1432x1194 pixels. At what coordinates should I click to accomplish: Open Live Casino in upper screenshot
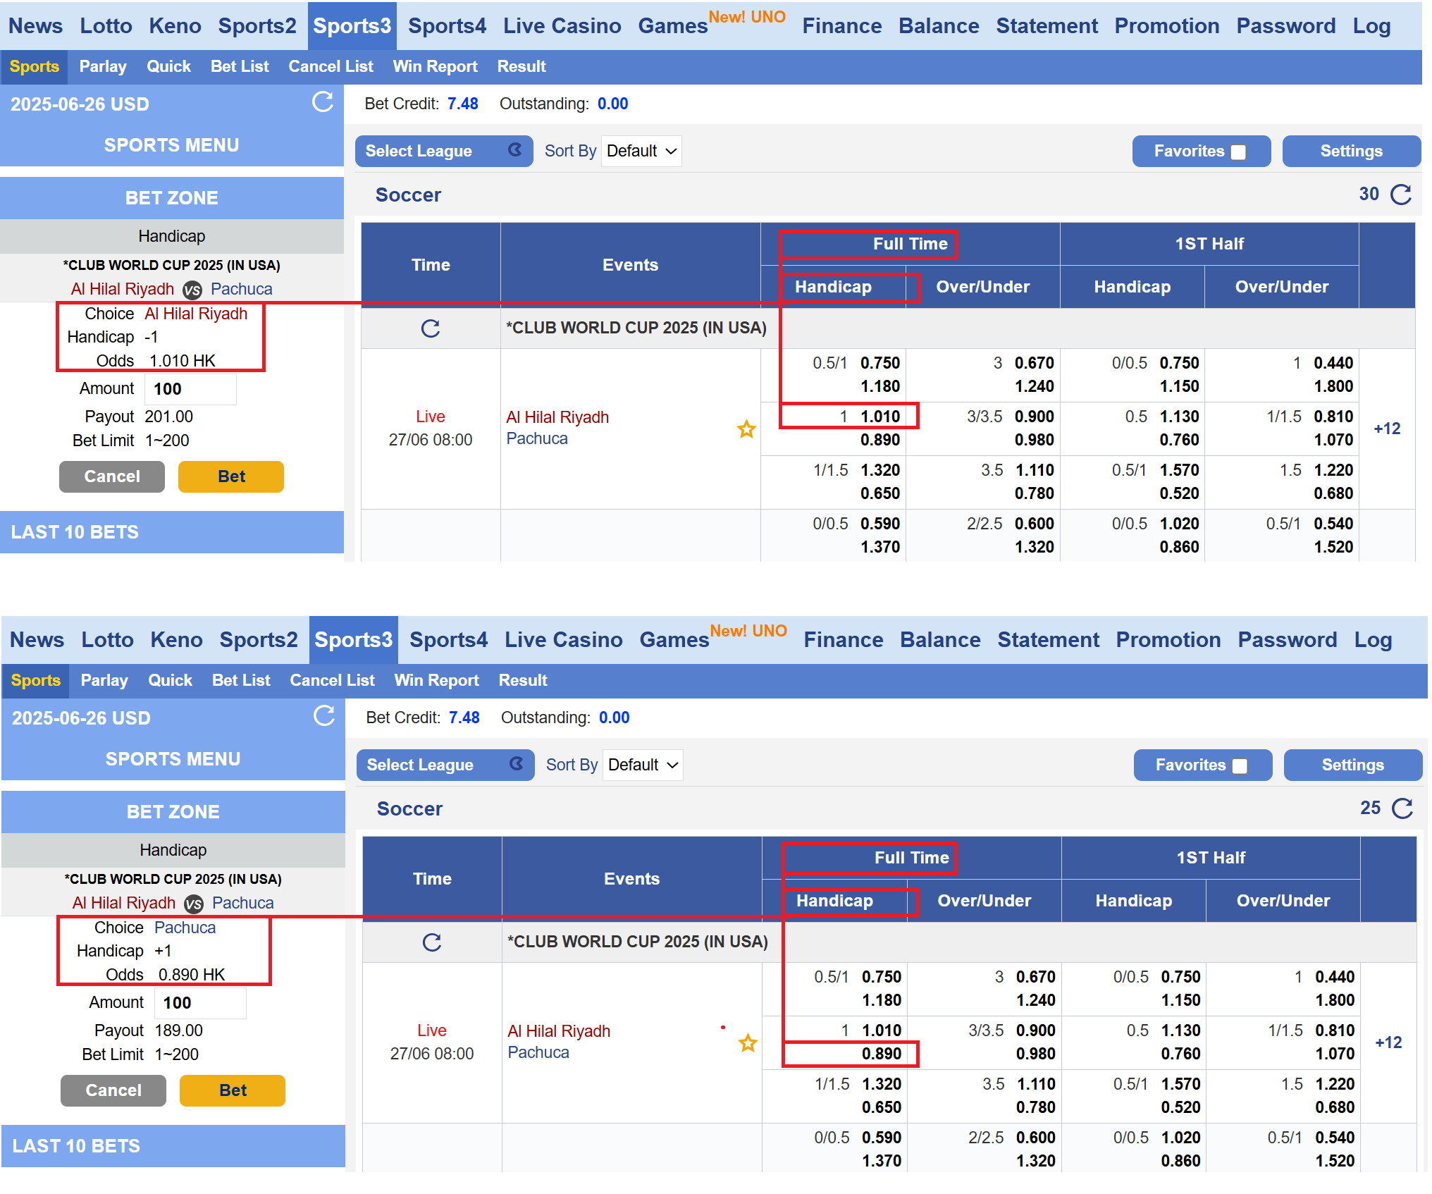click(562, 26)
